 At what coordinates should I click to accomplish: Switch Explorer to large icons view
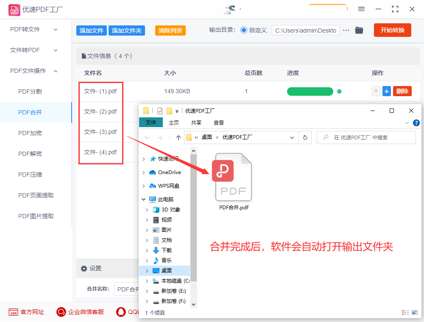[415, 313]
